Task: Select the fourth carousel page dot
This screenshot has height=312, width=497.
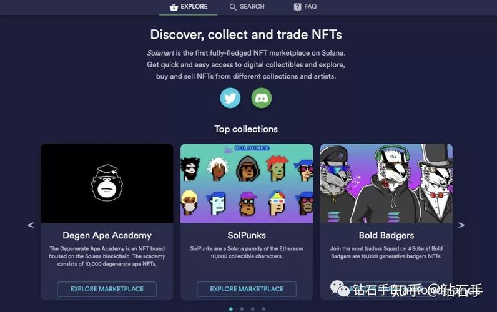Action: 263,309
